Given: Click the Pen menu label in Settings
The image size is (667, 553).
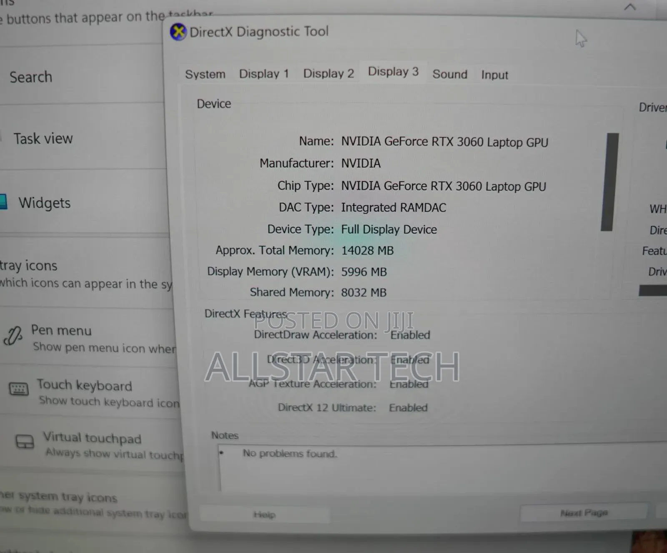Looking at the screenshot, I should pyautogui.click(x=61, y=330).
